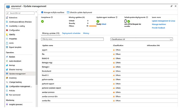This screenshot has height=112, width=184.
Task: Collapse the sidebar with double chevron
Action: [36, 12]
